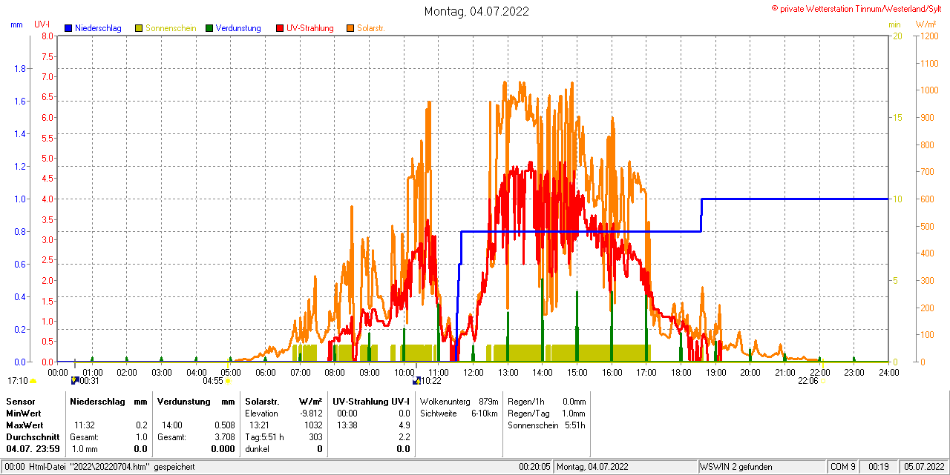Click the green Verdunstung legend swatch

pos(210,28)
